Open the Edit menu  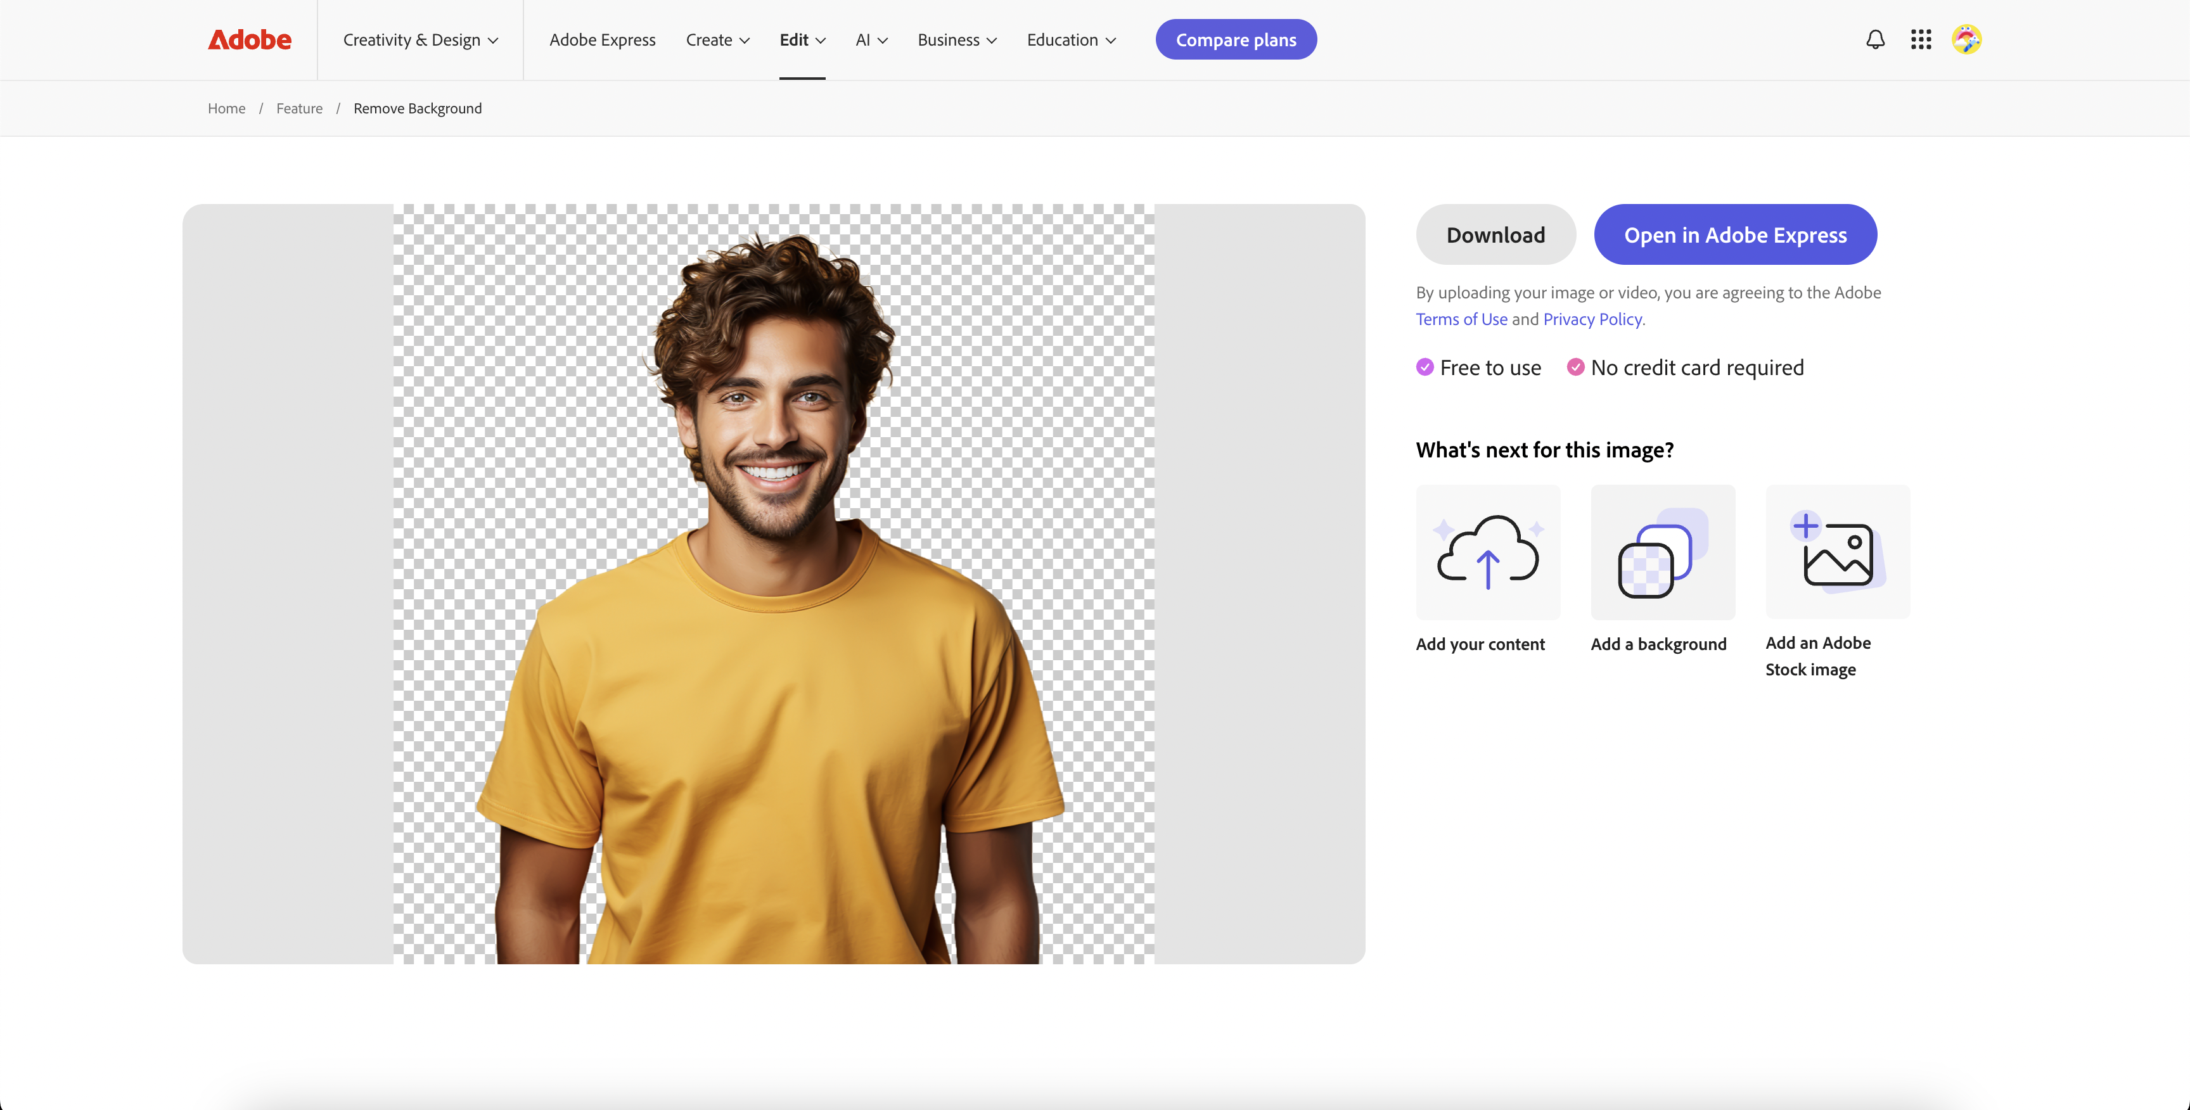click(802, 40)
